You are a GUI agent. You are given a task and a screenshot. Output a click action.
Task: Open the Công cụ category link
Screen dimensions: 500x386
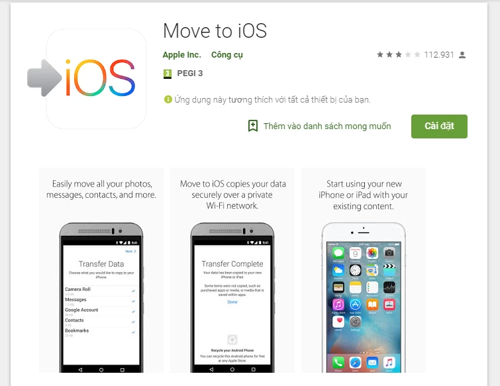(227, 55)
